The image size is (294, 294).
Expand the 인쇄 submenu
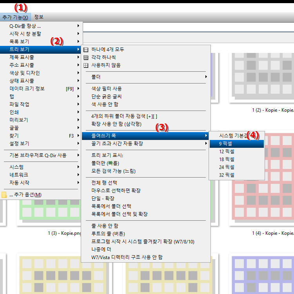pos(40,113)
